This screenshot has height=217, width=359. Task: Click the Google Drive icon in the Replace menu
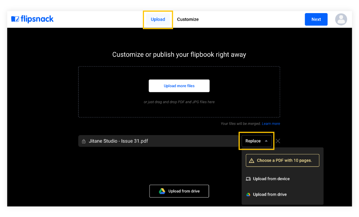click(x=248, y=195)
